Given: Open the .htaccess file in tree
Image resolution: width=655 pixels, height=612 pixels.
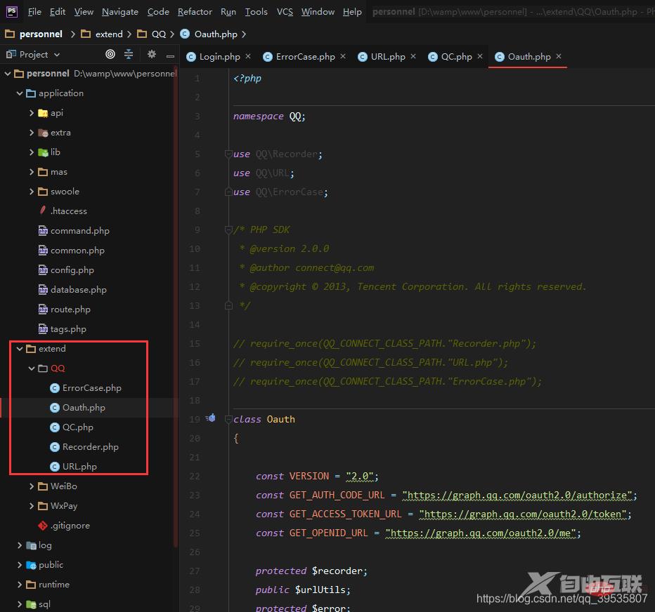Looking at the screenshot, I should click(68, 211).
